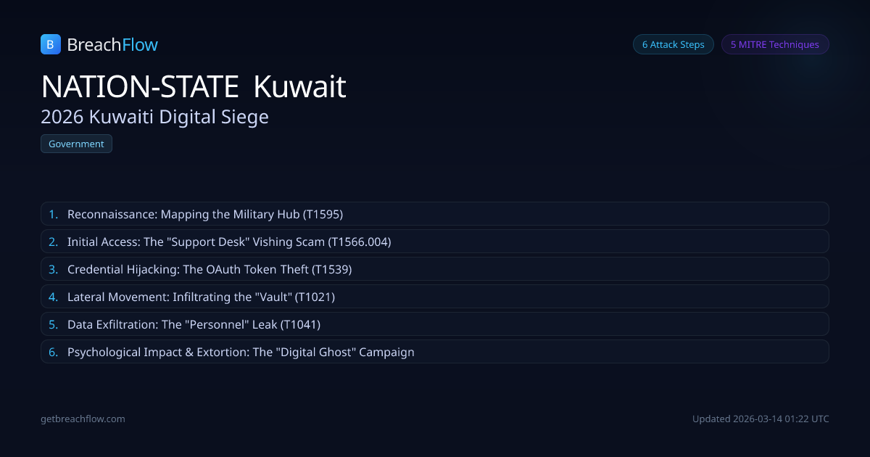Click the number 2 list marker
This screenshot has width=870, height=457.
[x=53, y=242]
